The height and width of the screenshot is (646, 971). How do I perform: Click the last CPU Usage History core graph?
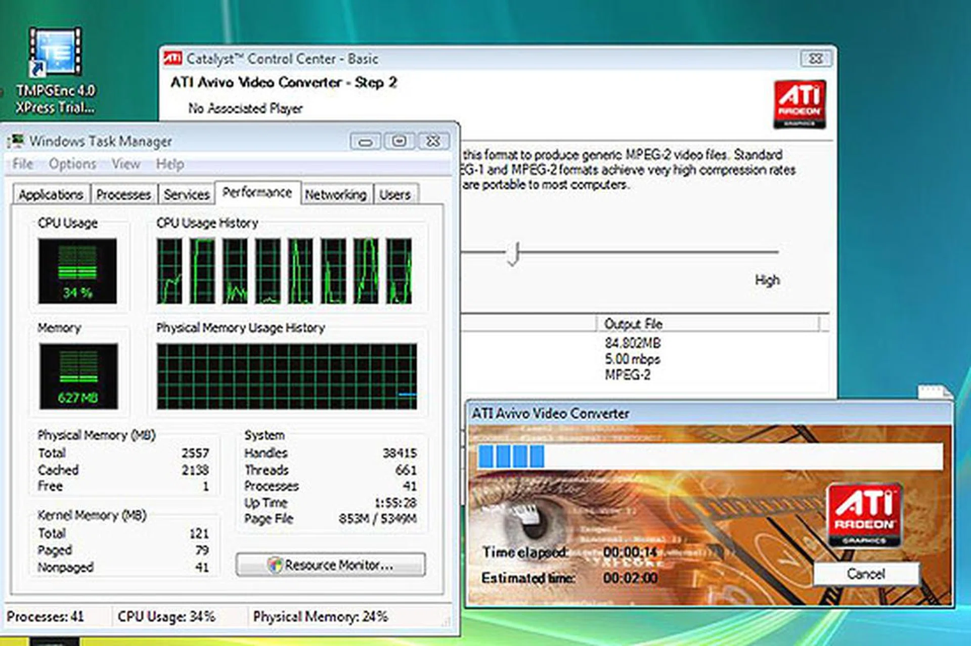[399, 271]
